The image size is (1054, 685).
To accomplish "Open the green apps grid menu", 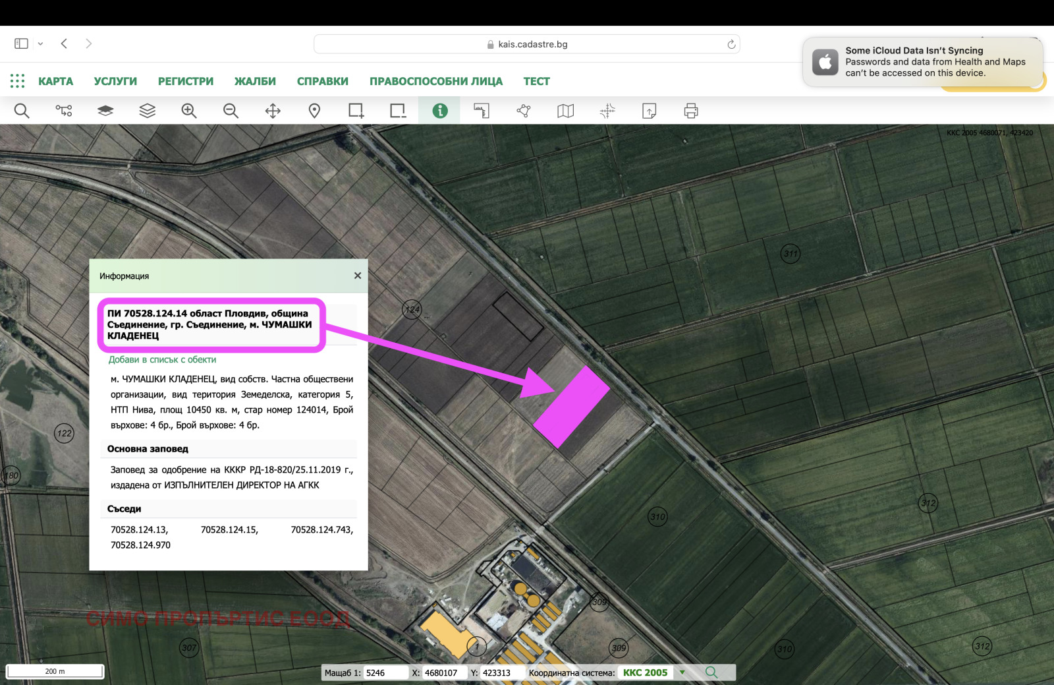I will (18, 81).
